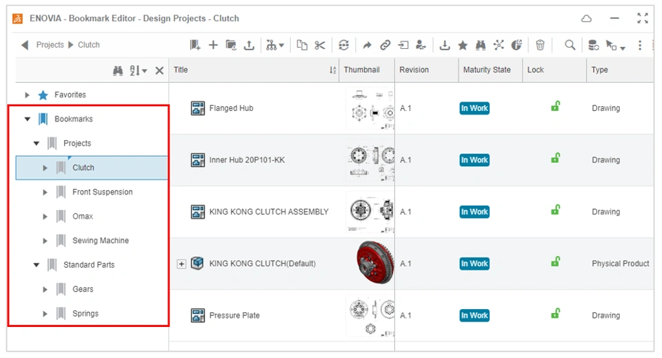The height and width of the screenshot is (358, 662).
Task: Click the upload folder icon
Action: [x=231, y=45]
